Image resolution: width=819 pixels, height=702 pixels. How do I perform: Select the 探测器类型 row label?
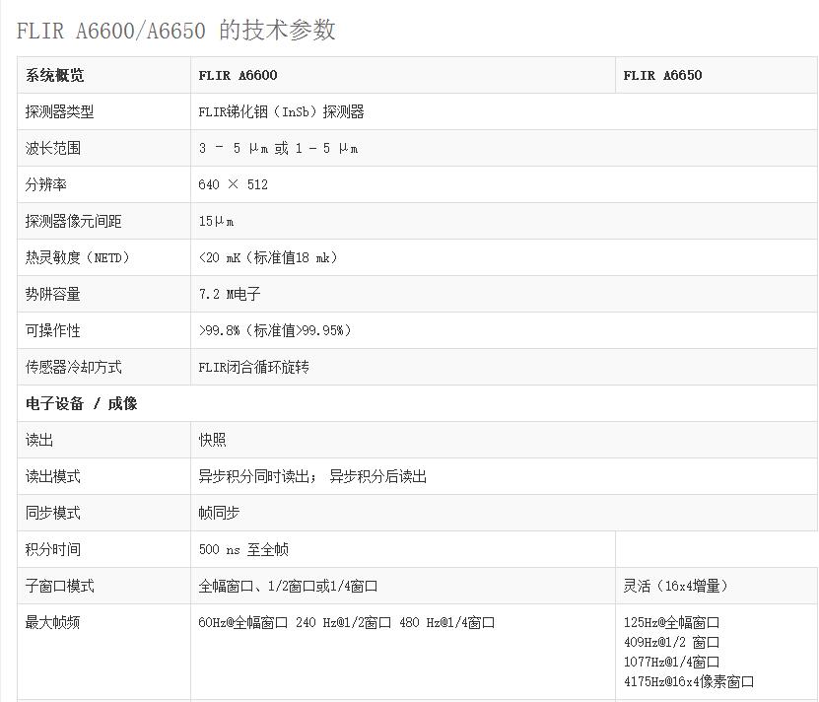(x=59, y=111)
